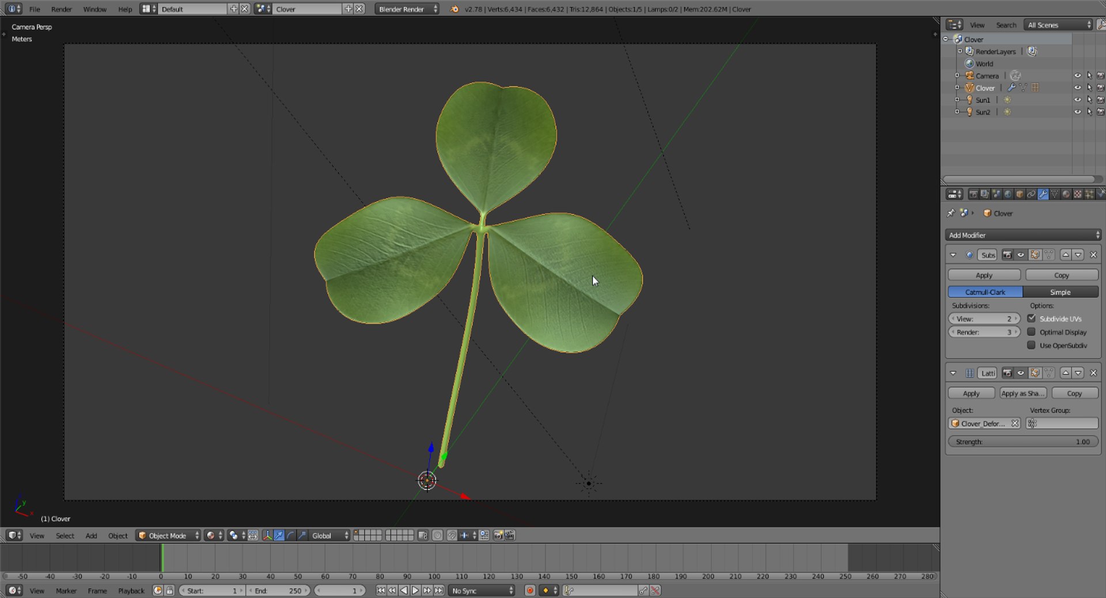
Task: Open the Particles properties tab sparkle icon
Action: 1089,194
